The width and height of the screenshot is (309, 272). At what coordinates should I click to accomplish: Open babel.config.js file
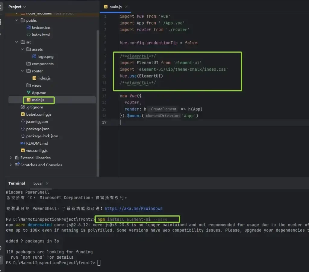point(39,114)
